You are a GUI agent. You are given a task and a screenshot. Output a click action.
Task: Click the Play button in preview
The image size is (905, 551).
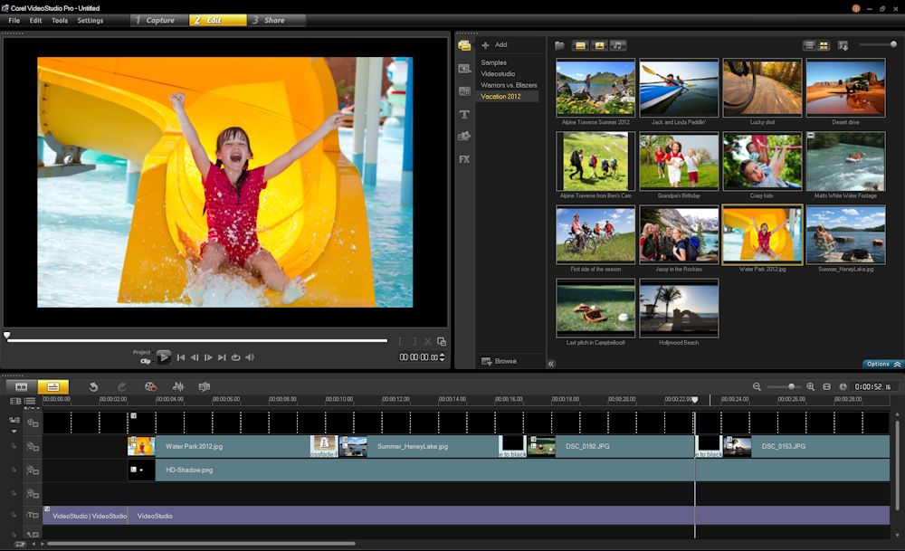tap(164, 357)
